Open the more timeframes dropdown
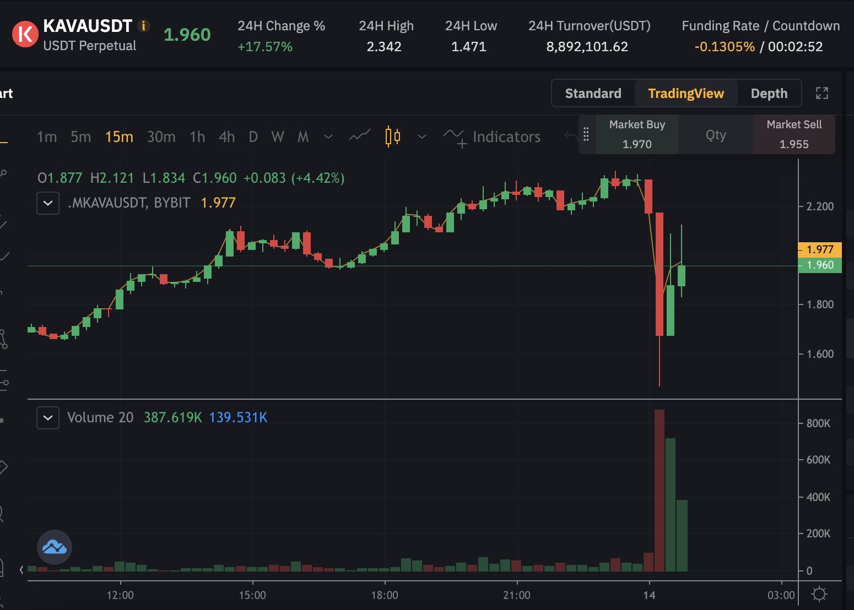Image resolution: width=854 pixels, height=610 pixels. (x=328, y=136)
